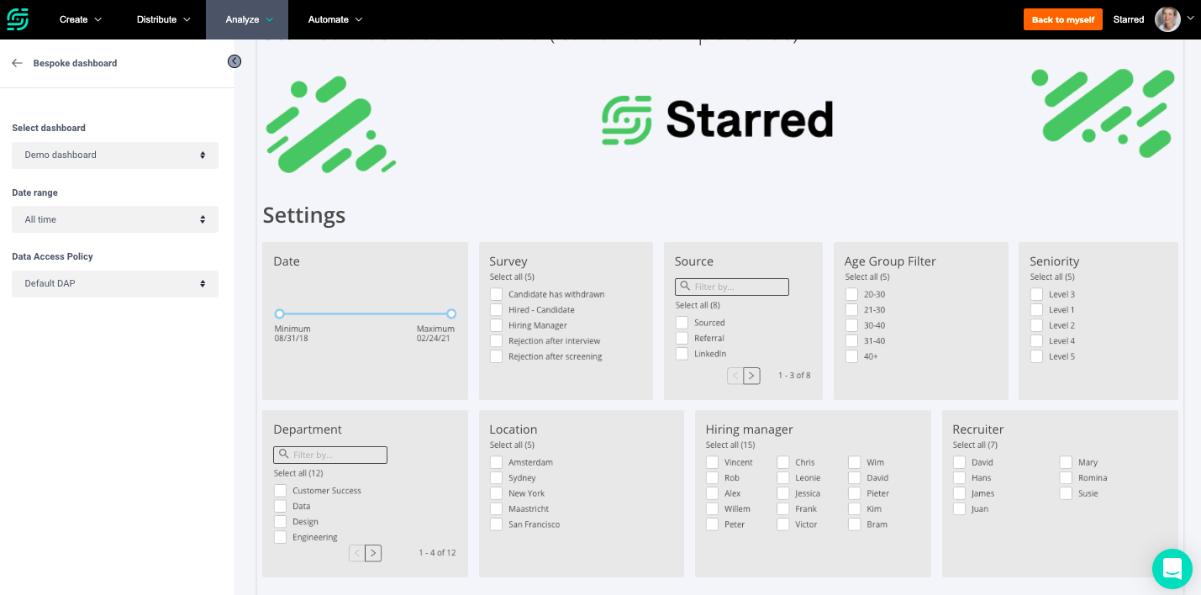Check the Rejection after screening box
The height and width of the screenshot is (595, 1201).
tap(497, 356)
